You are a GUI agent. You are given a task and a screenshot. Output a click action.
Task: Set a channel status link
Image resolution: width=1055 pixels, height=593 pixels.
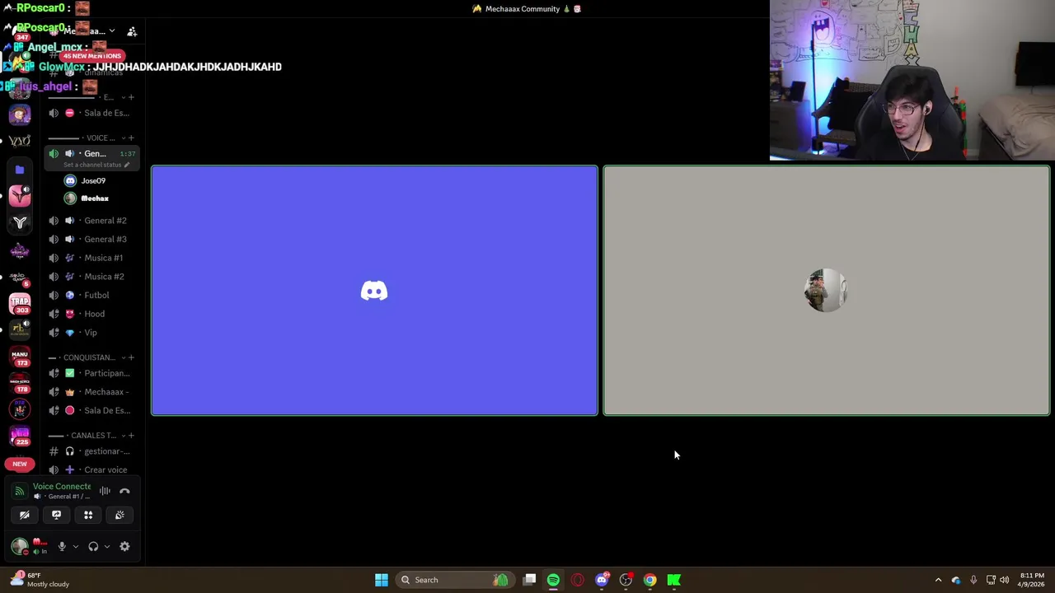(x=96, y=165)
